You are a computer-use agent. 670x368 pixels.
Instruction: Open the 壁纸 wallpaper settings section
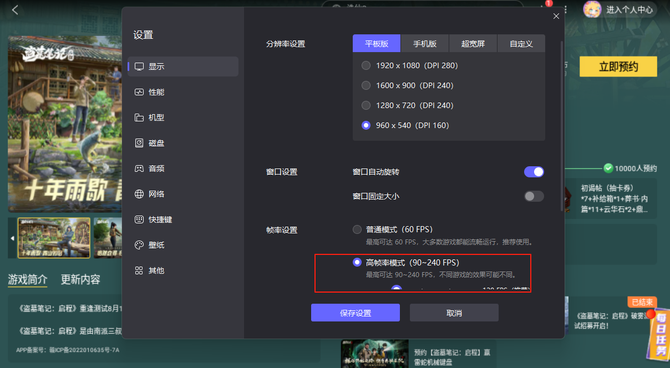point(183,245)
